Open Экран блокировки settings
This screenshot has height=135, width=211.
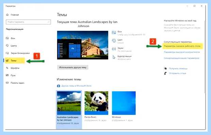point(20,53)
